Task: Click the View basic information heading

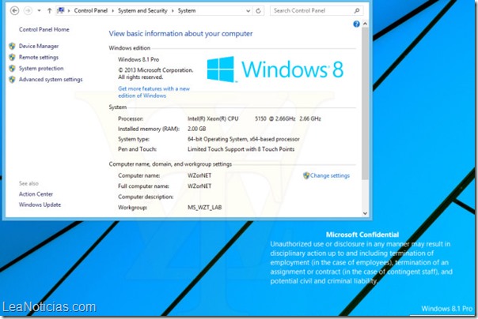Action: click(180, 34)
